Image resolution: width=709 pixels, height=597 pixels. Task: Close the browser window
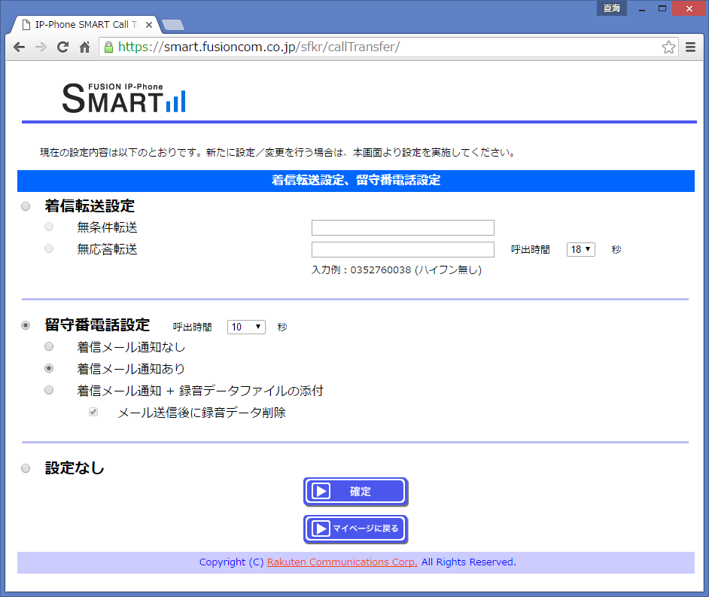coord(689,8)
